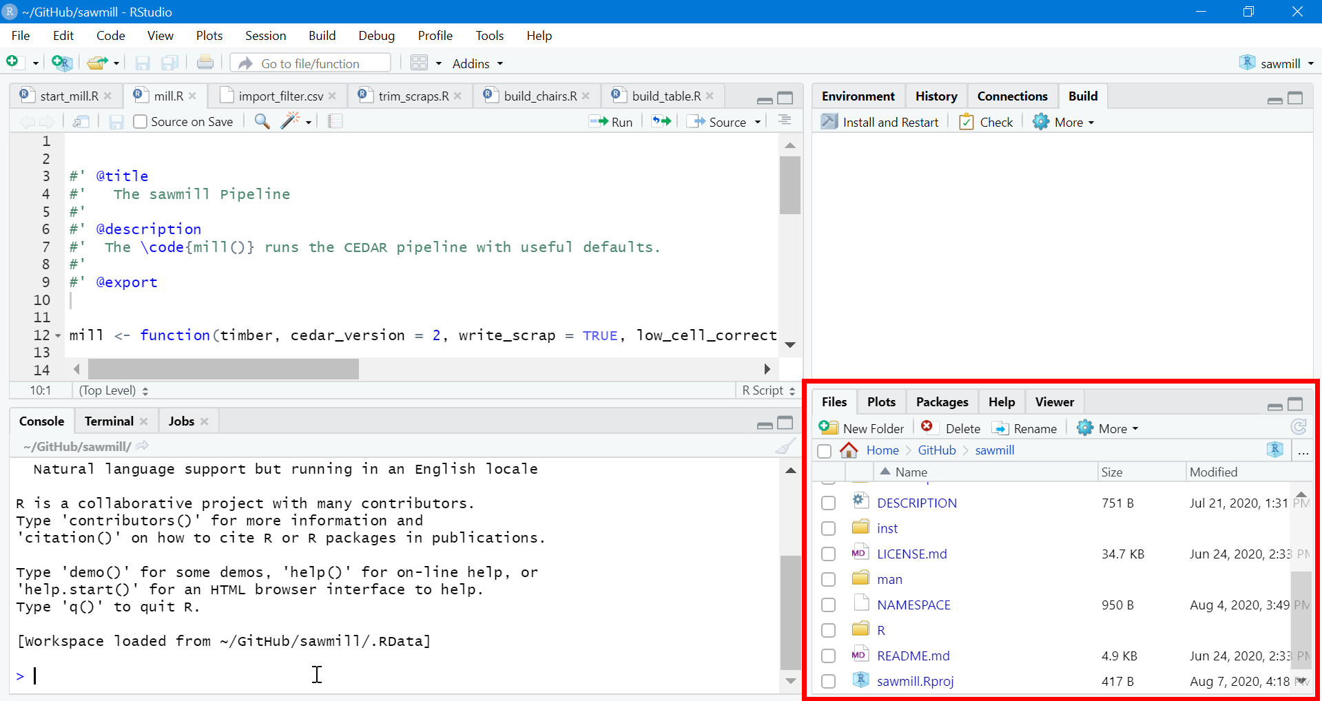Switch to the build_chairs.R tab

(539, 96)
